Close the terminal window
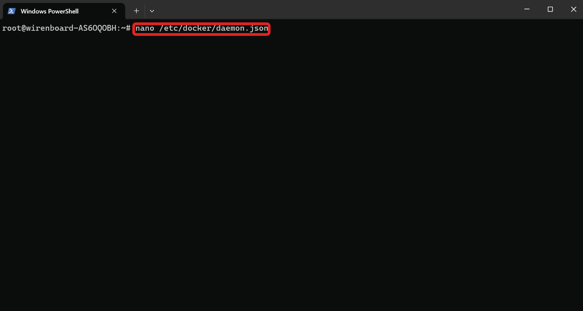This screenshot has height=311, width=583. [574, 9]
